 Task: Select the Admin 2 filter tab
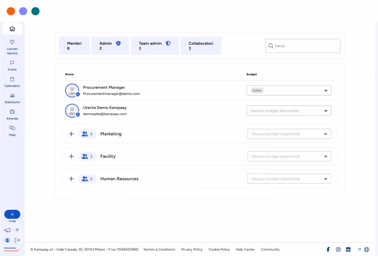coord(110,46)
